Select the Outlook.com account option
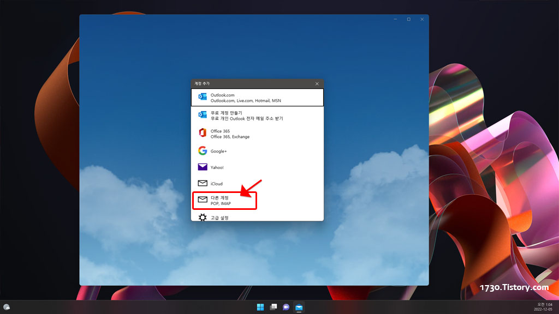The width and height of the screenshot is (559, 314). click(x=257, y=98)
